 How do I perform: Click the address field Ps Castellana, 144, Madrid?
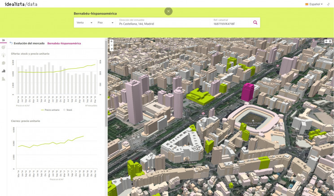point(164,22)
